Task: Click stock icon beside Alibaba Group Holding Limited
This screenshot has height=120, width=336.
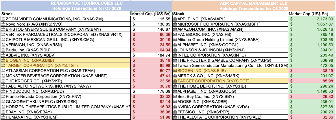Action: (x=175, y=40)
